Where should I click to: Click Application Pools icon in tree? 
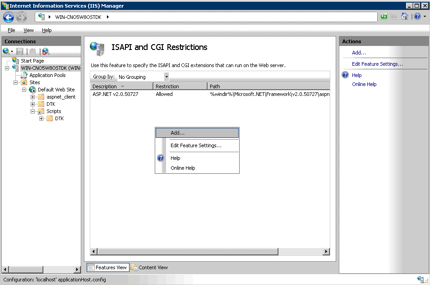point(24,75)
